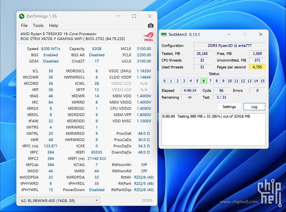Click the Log button in TestMem5
The width and height of the screenshot is (286, 212).
tap(254, 107)
